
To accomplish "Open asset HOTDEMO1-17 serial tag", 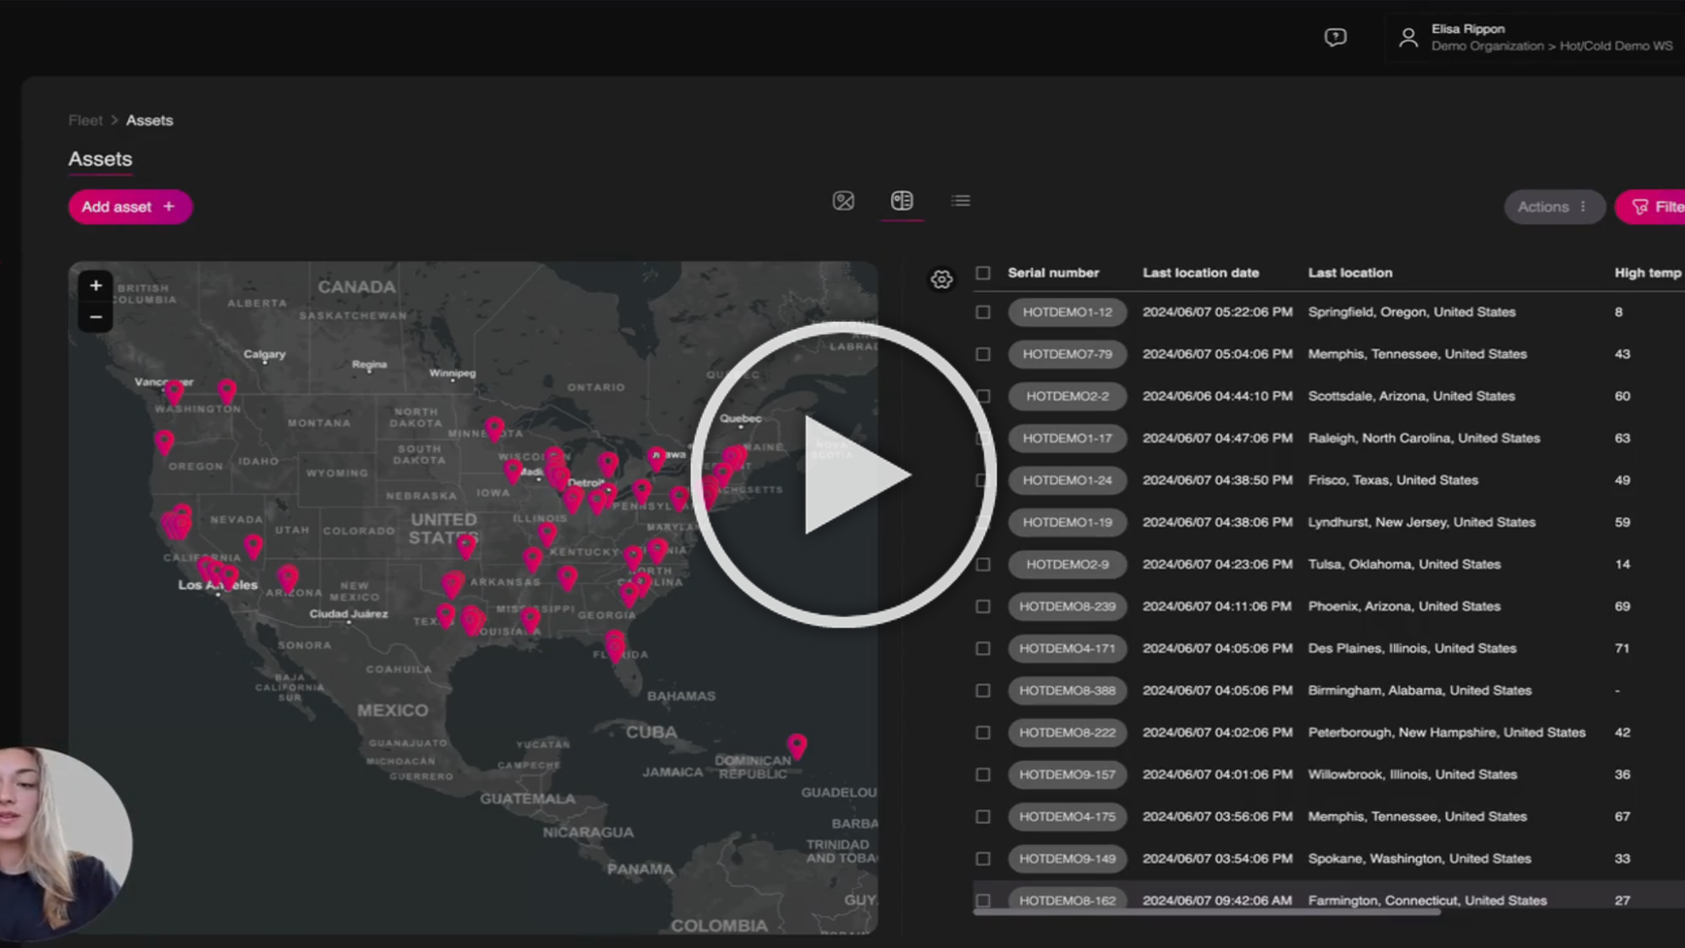I will (x=1067, y=439).
